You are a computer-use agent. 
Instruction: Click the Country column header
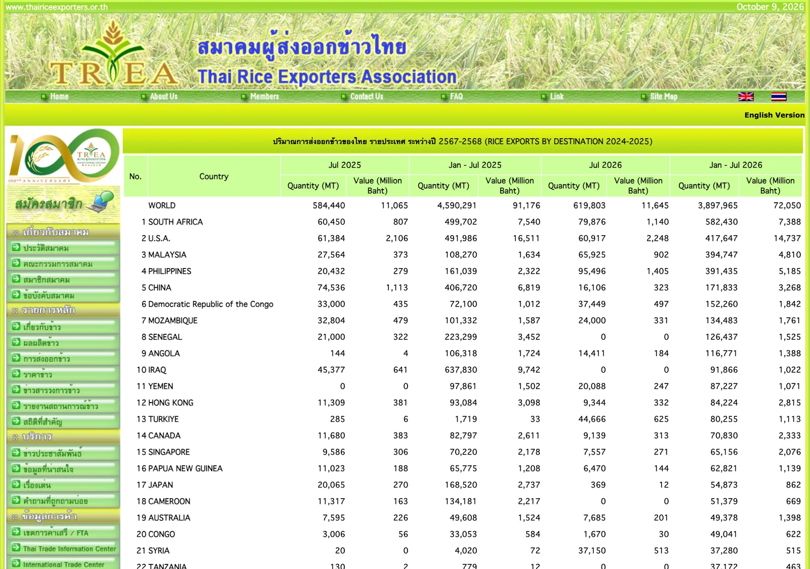(214, 176)
